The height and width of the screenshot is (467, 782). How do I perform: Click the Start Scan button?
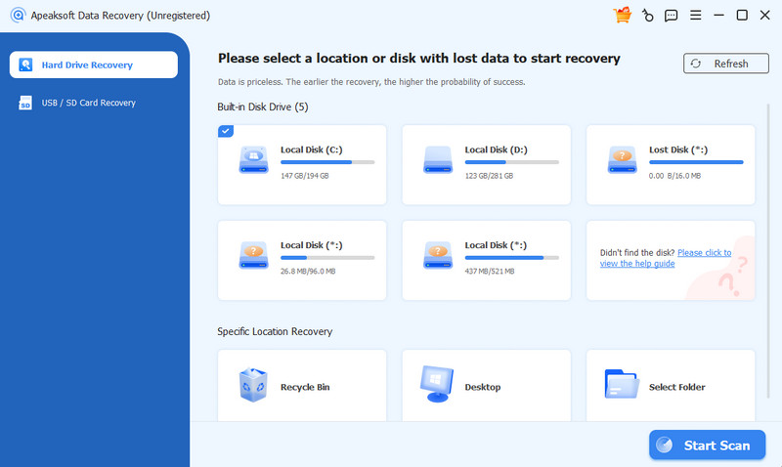(707, 445)
